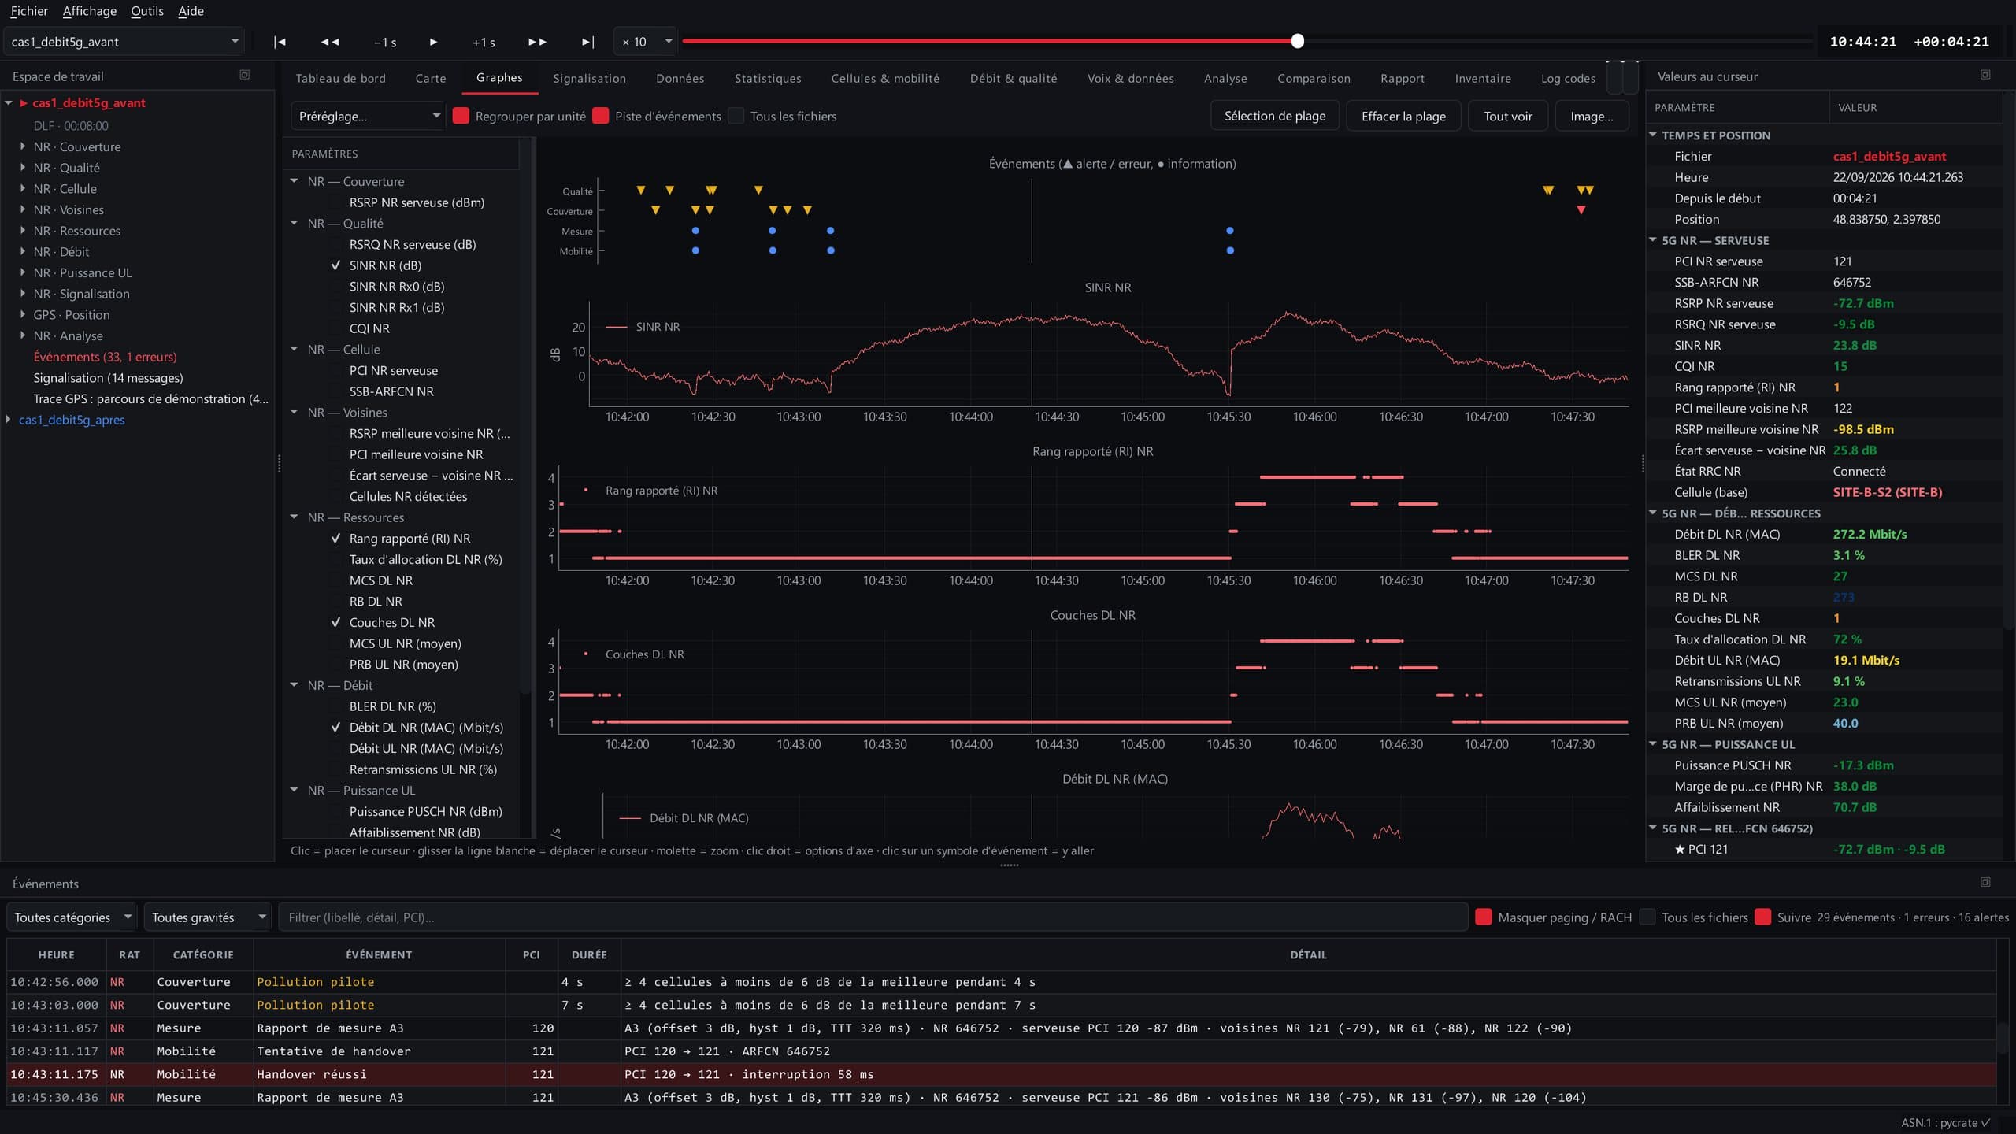This screenshot has height=1134, width=2016.
Task: Jump to start of recording playback
Action: [280, 42]
